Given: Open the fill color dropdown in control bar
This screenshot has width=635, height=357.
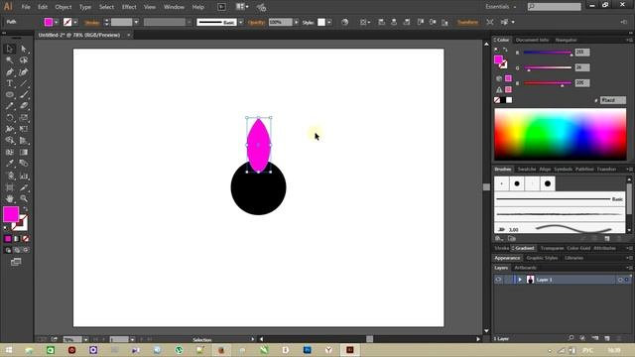Looking at the screenshot, I should (57, 22).
